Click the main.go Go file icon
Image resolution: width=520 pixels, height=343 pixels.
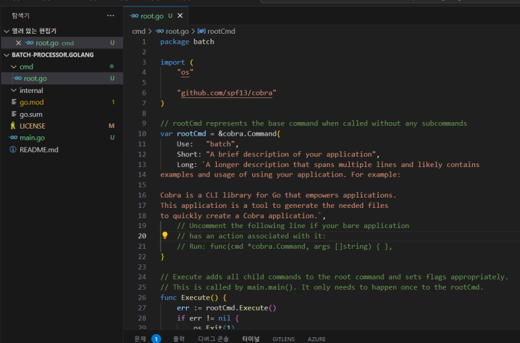(13, 138)
